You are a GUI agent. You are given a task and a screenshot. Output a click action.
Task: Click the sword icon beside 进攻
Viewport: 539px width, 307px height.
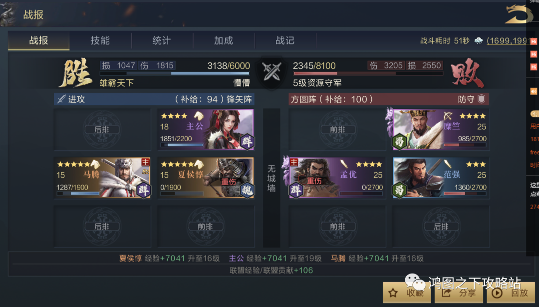tap(61, 99)
